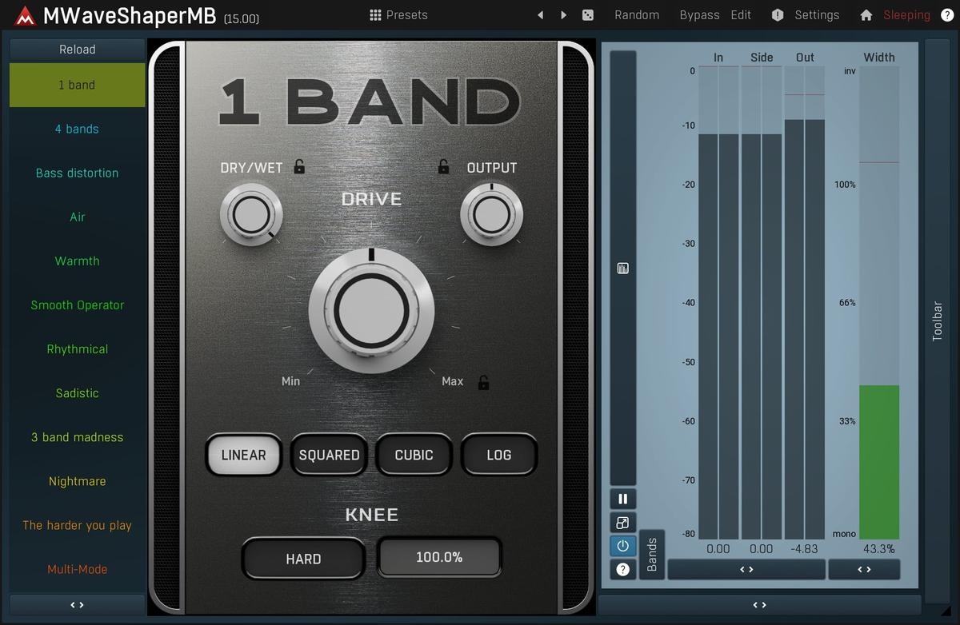Toggle the meters power button
Viewport: 960px width, 625px height.
[622, 547]
